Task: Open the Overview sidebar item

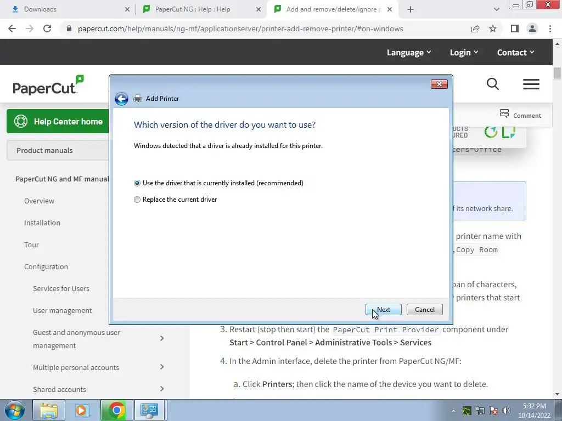Action: pyautogui.click(x=39, y=201)
